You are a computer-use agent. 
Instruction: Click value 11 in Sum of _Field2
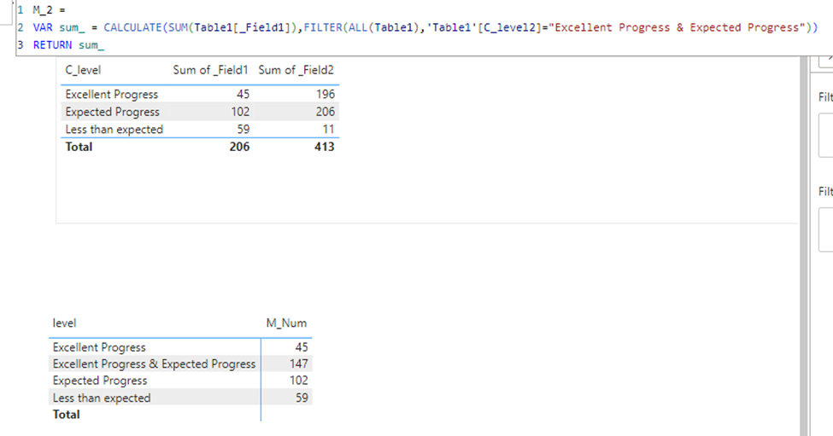click(328, 130)
